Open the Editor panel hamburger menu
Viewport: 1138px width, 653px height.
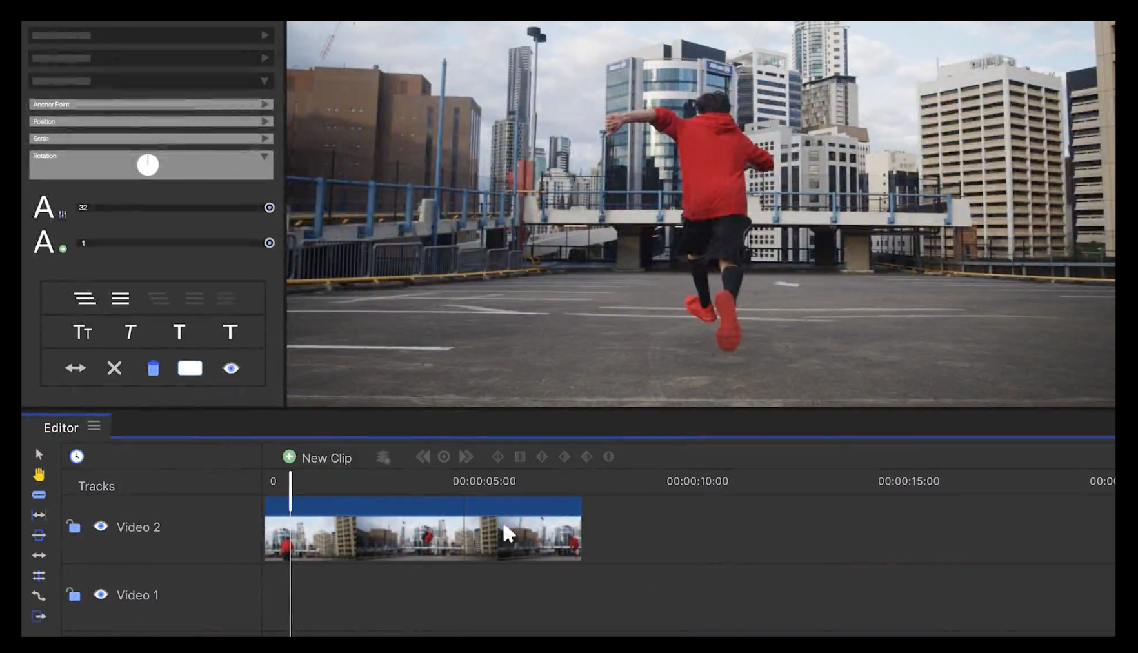[x=94, y=426]
